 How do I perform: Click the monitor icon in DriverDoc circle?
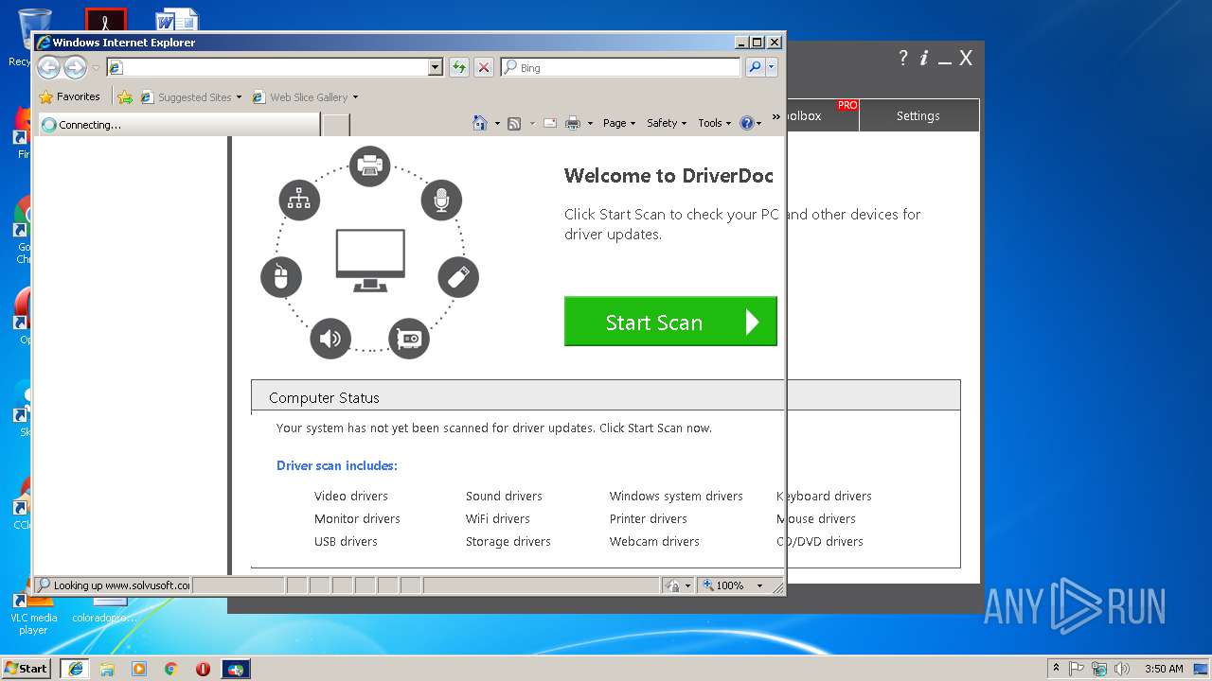[370, 260]
